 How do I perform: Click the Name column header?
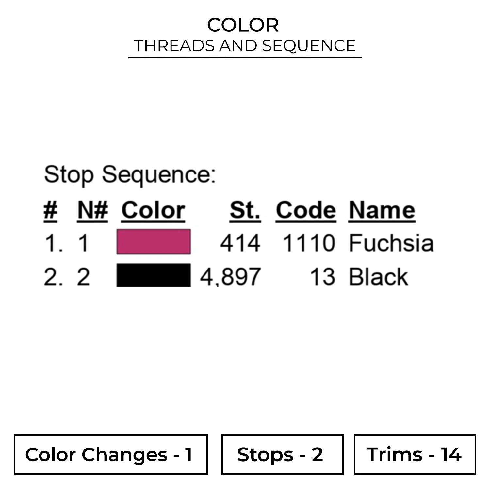coord(382,210)
